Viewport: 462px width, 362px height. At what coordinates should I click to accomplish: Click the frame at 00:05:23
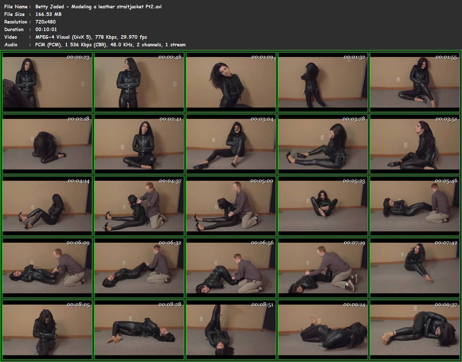pyautogui.click(x=323, y=206)
